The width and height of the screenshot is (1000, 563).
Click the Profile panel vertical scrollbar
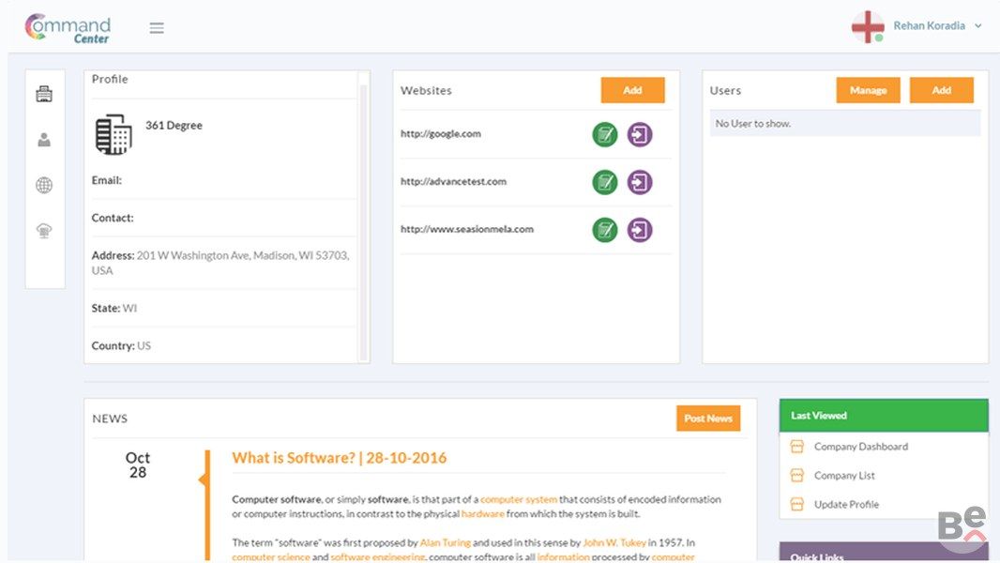click(363, 216)
